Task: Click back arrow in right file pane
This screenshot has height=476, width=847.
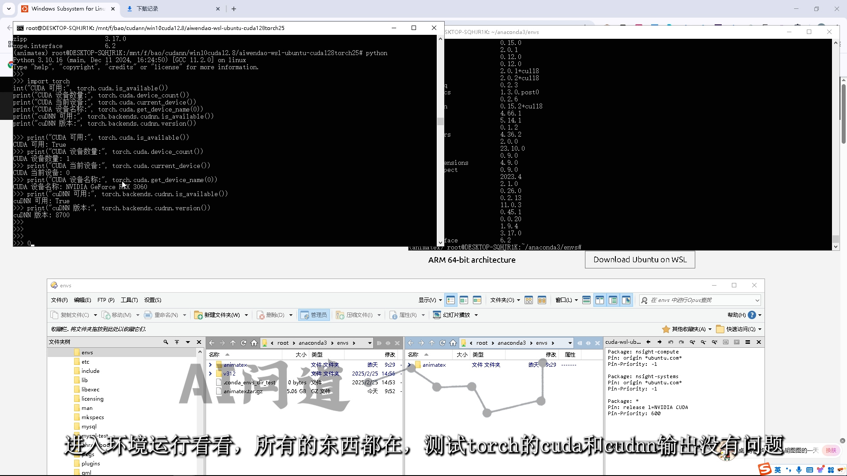Action: point(411,343)
